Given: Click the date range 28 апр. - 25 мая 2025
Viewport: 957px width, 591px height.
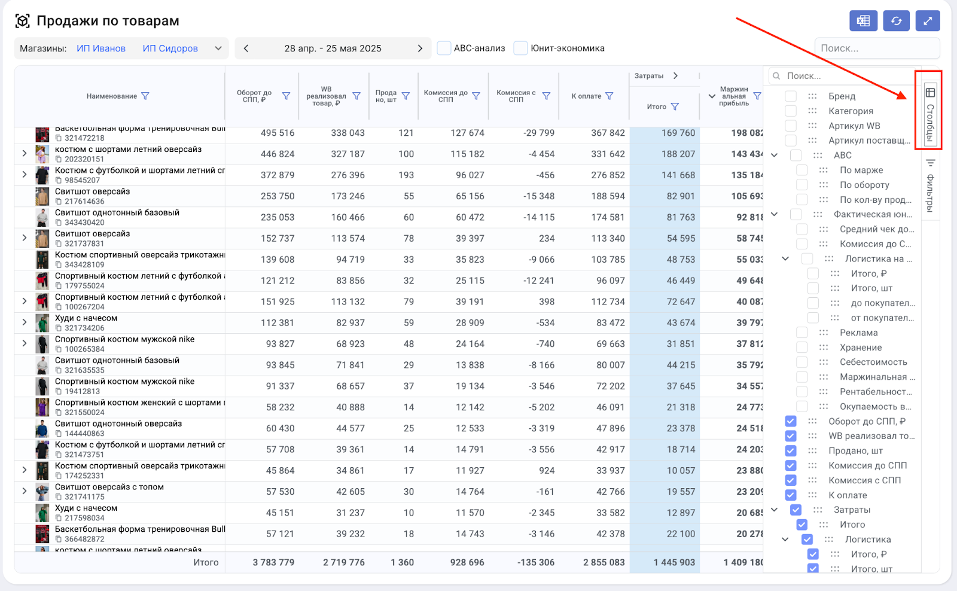Looking at the screenshot, I should pos(333,48).
